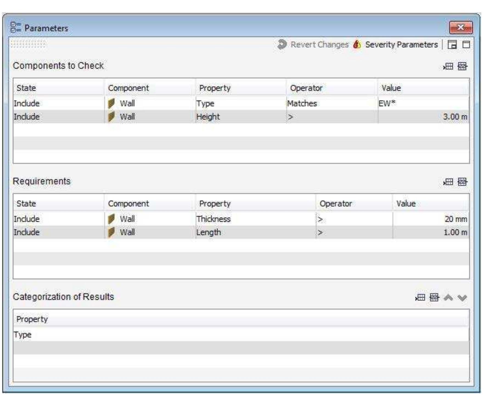Move categorization property up

(x=448, y=297)
